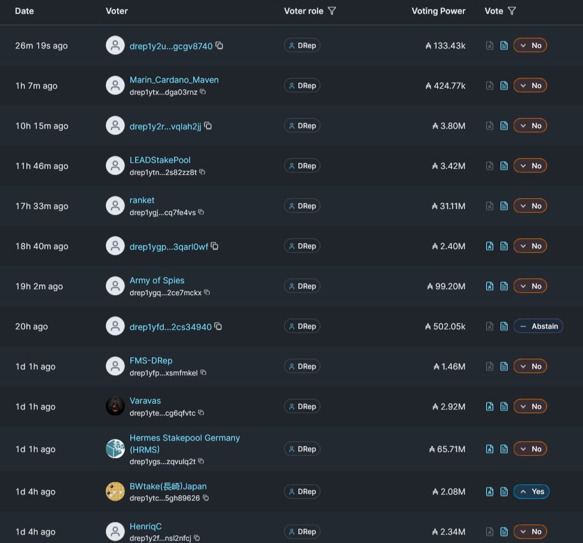This screenshot has width=583, height=543.
Task: Copy drep1y2r...vqlah2jj address icon
Action: [x=208, y=126]
